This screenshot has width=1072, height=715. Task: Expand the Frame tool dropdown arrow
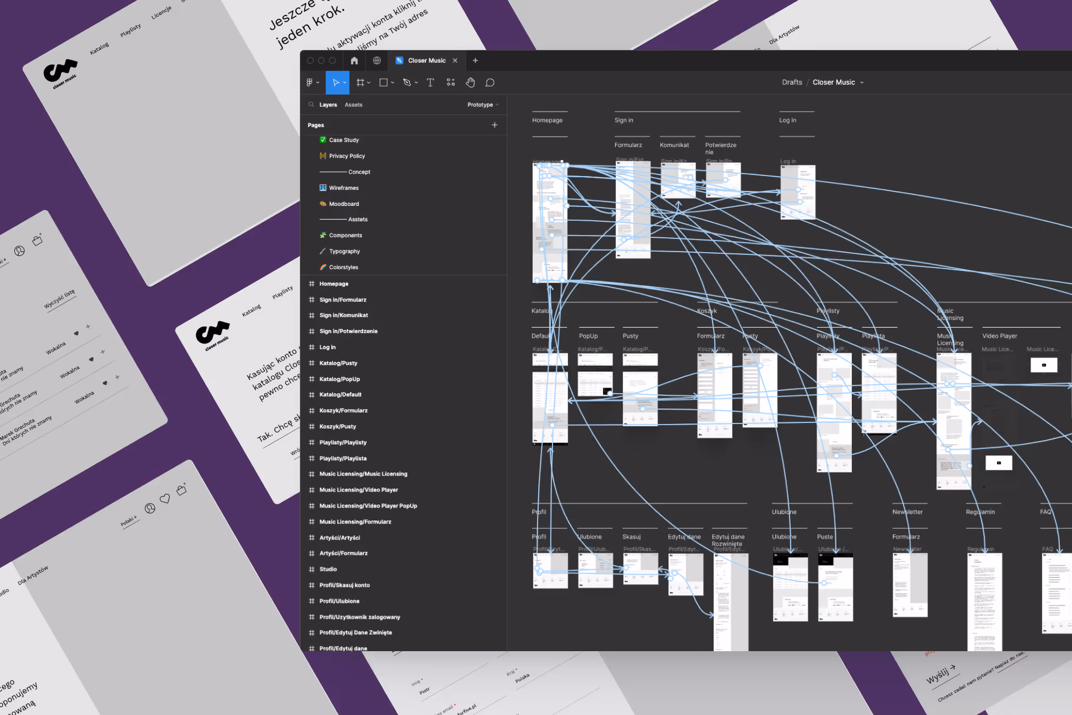tap(369, 83)
